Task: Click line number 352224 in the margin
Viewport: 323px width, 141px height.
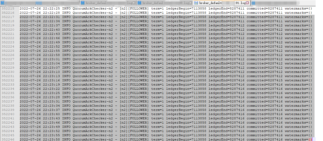Action: tap(8, 46)
